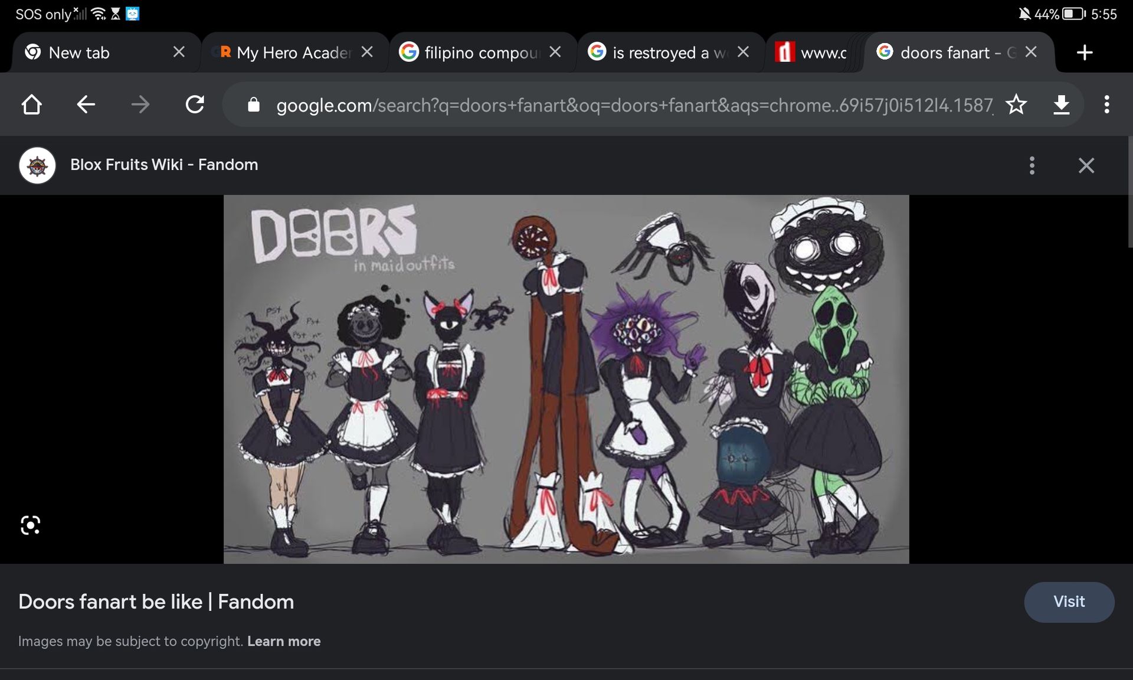Click the Visit button
This screenshot has width=1133, height=680.
pyautogui.click(x=1069, y=602)
